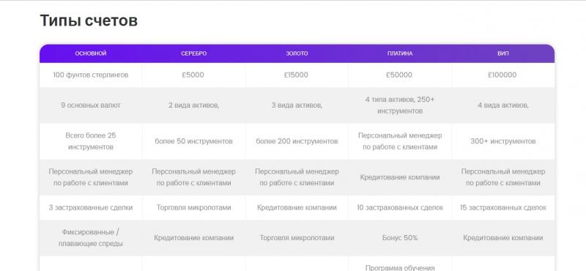Click the 10 застрахованных сделок cell
The image size is (586, 271).
pos(400,207)
